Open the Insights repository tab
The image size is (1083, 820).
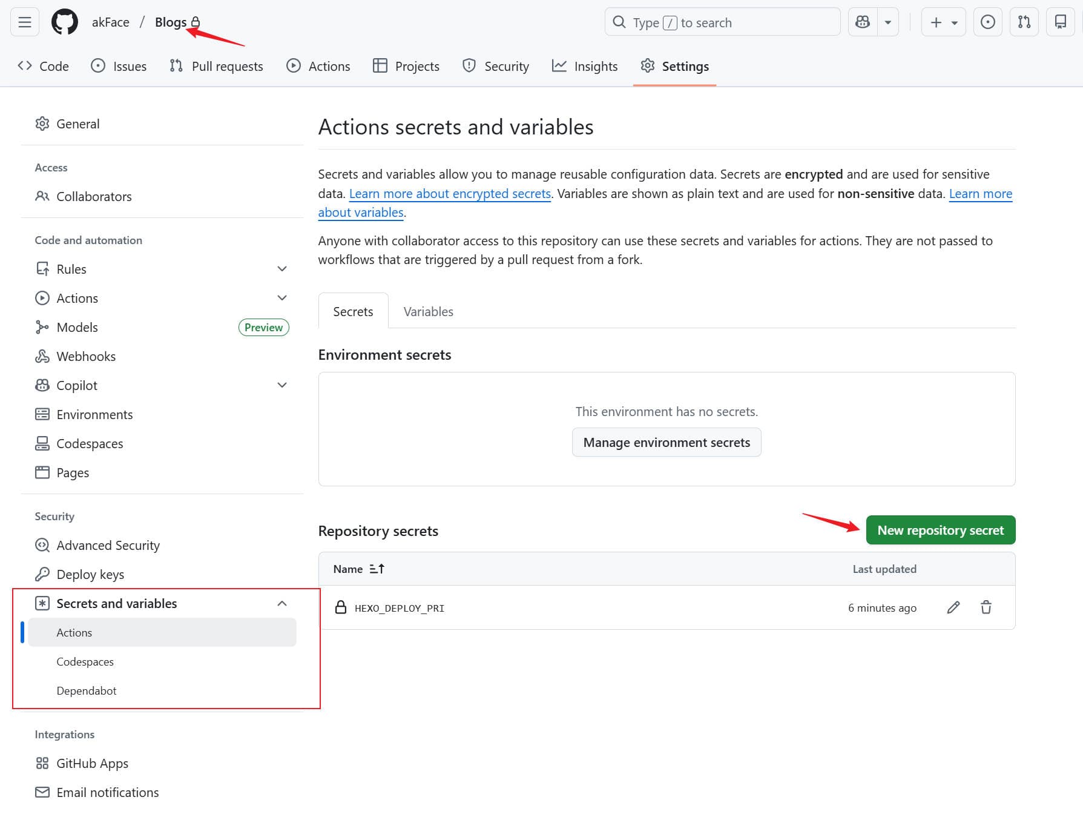point(585,66)
